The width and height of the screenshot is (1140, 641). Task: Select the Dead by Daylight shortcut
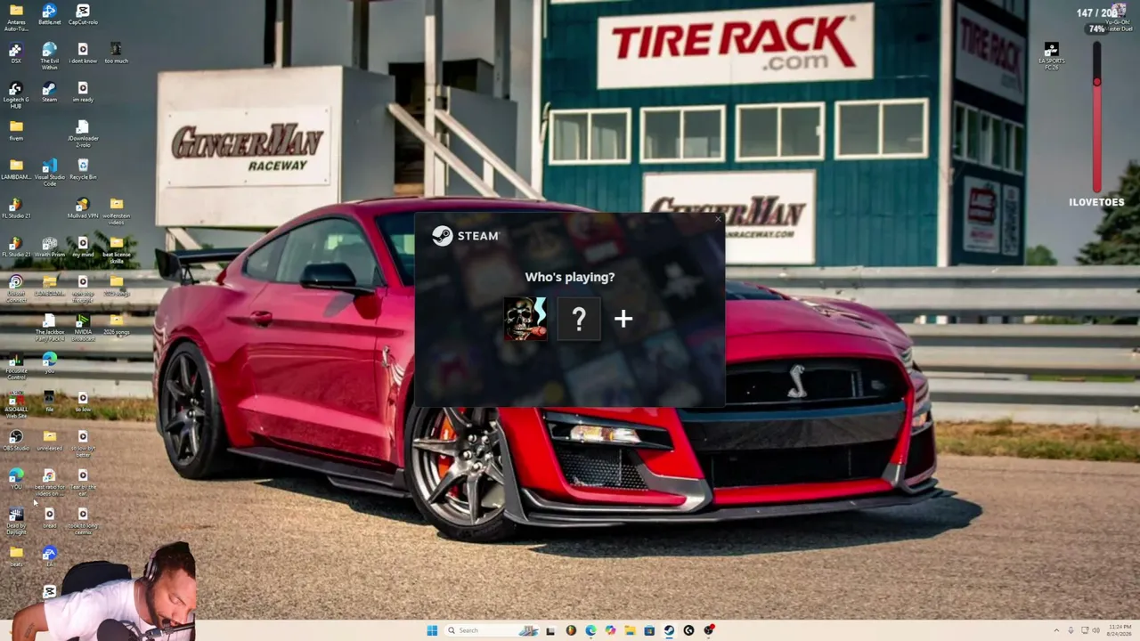click(x=16, y=521)
